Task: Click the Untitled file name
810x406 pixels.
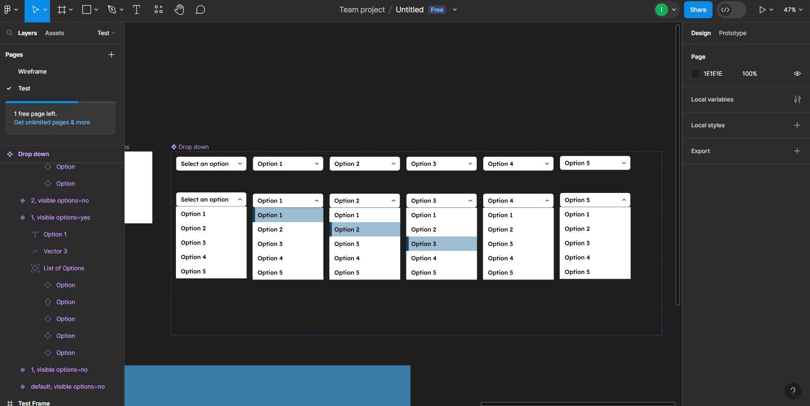Action: point(409,10)
